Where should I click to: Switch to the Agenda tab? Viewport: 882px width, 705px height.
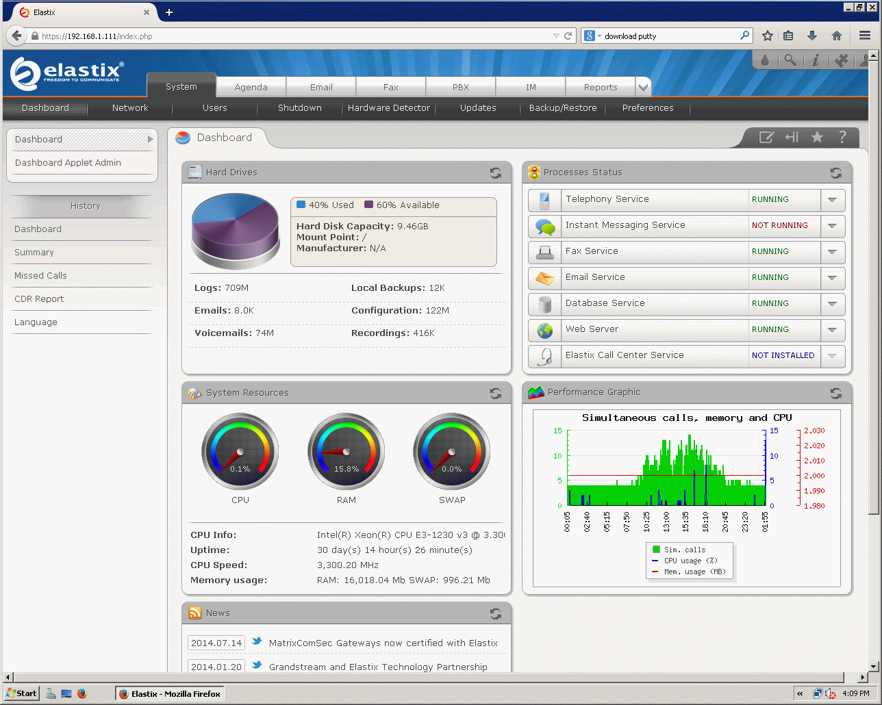coord(251,87)
